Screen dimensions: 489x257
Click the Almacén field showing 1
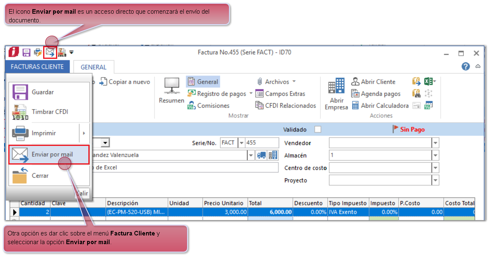click(x=380, y=155)
